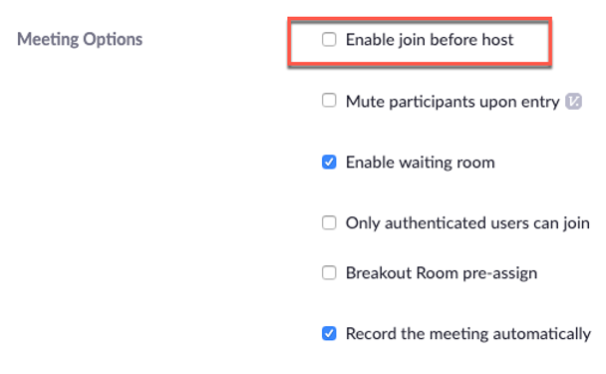Enable the breakout room pre-assignment box
Screen dimensions: 606x374
329,272
